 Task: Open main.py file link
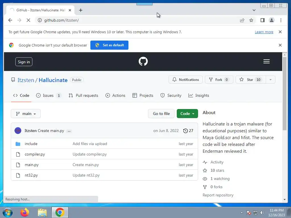pos(32,165)
